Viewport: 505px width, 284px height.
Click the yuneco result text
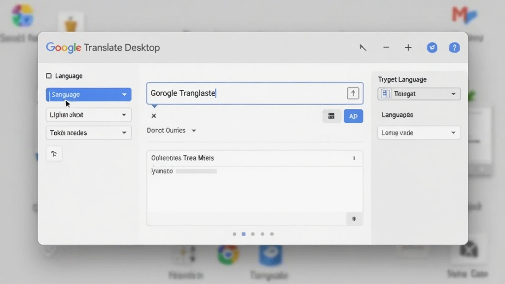[162, 171]
